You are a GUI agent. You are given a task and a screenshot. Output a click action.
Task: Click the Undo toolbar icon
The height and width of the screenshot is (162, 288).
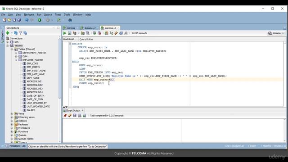27,20
